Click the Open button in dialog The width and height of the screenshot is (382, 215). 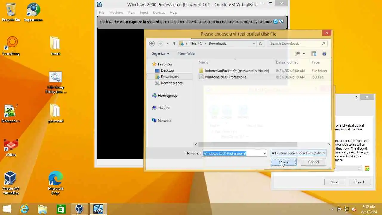(284, 162)
